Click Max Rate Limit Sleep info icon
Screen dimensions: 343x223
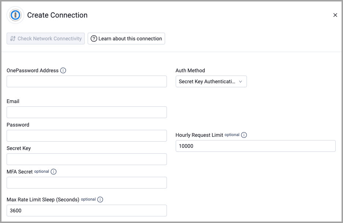pyautogui.click(x=100, y=200)
